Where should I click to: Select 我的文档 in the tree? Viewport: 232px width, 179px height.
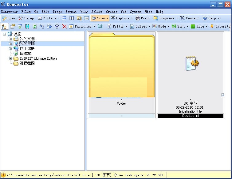click(27, 39)
